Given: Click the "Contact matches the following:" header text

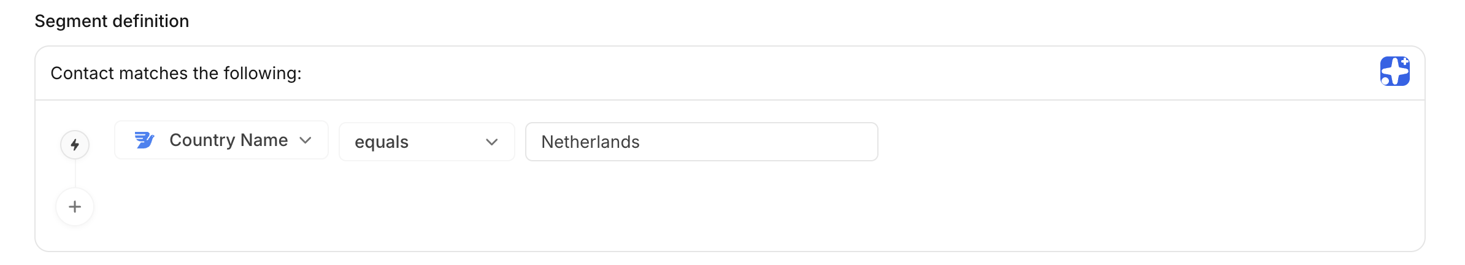Looking at the screenshot, I should (x=176, y=74).
